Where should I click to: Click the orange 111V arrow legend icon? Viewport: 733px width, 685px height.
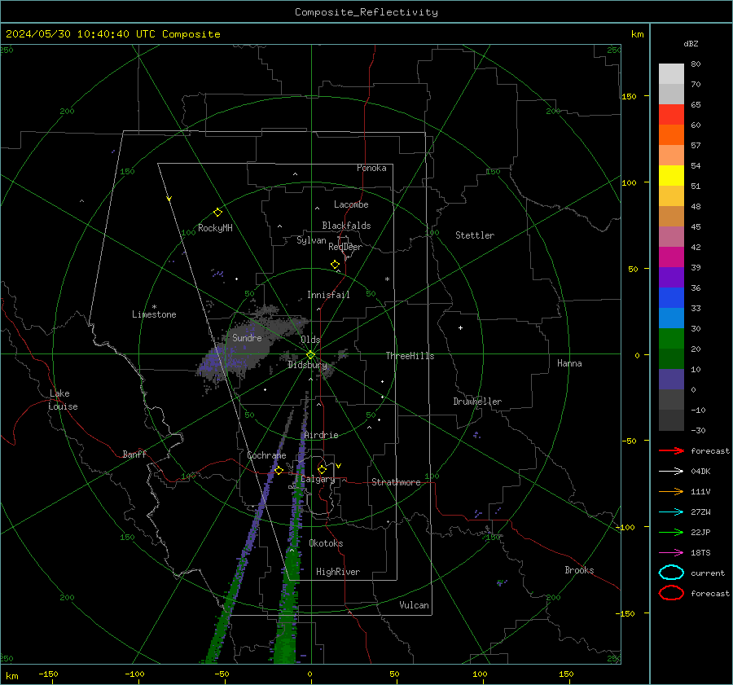coord(671,491)
